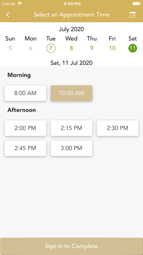
Task: Select the 2:30 PM slot
Action: tap(117, 128)
